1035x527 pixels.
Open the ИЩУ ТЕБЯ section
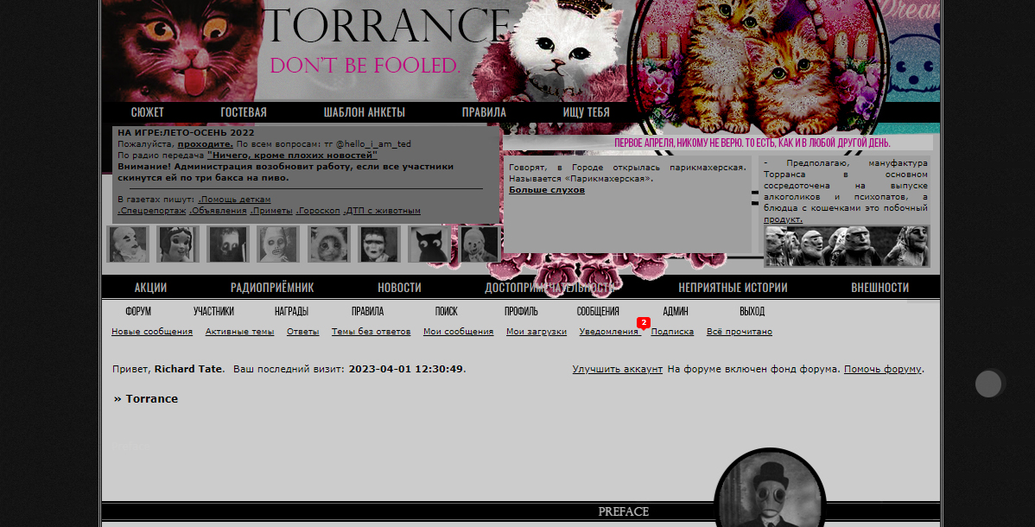point(586,112)
